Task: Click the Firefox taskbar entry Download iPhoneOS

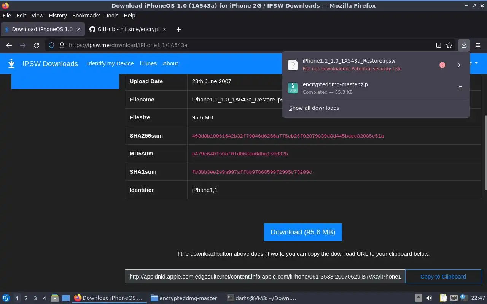Action: pyautogui.click(x=109, y=298)
